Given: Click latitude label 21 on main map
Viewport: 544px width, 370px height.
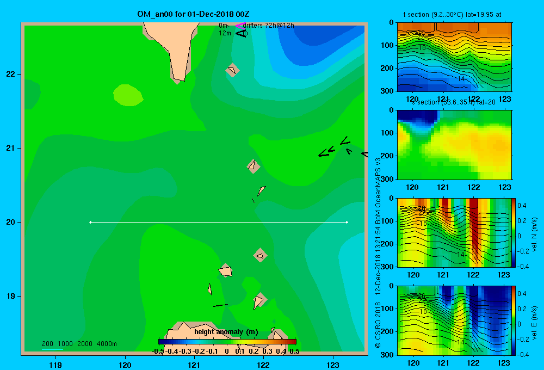Looking at the screenshot, I should point(11,148).
